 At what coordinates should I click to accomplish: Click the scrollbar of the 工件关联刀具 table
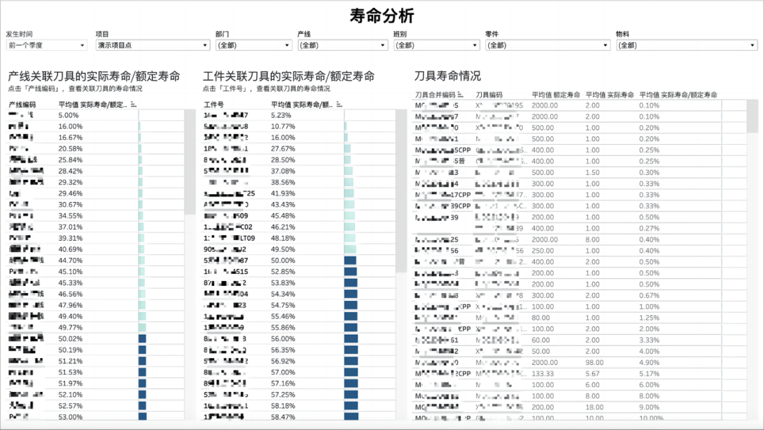(401, 191)
